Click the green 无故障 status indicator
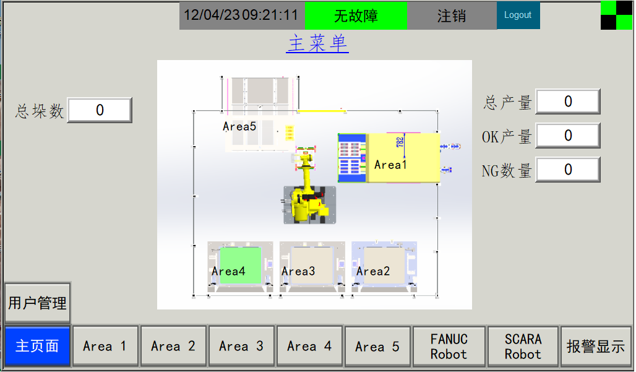The width and height of the screenshot is (636, 372). 356,15
